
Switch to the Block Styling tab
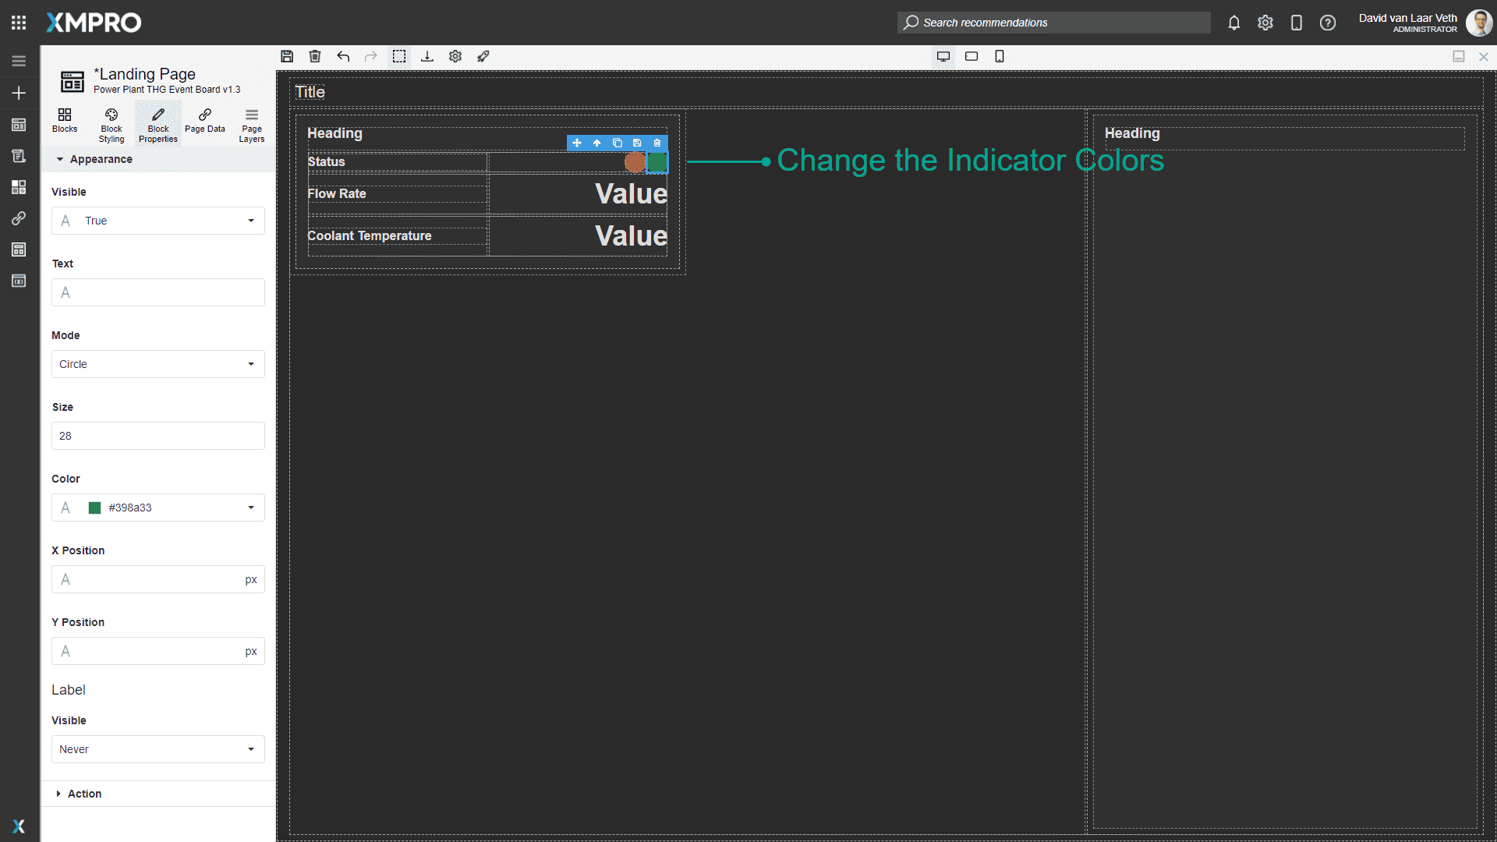point(111,124)
